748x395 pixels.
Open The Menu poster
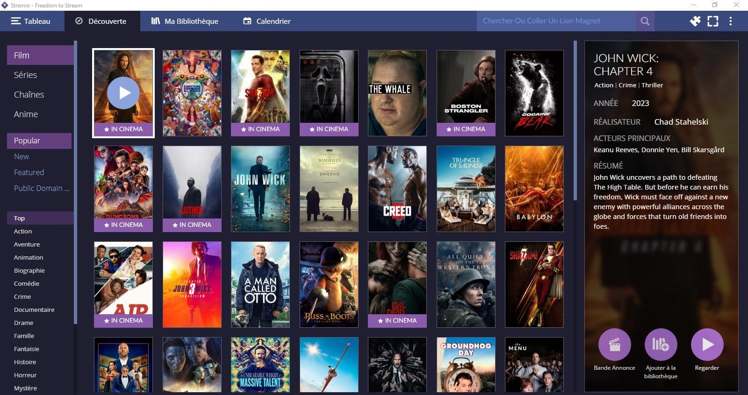click(534, 365)
